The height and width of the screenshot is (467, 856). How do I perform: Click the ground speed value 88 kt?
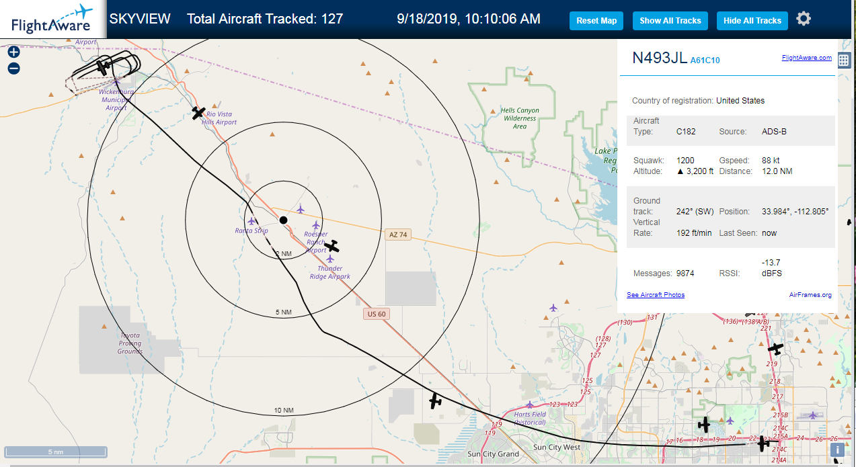pos(771,161)
